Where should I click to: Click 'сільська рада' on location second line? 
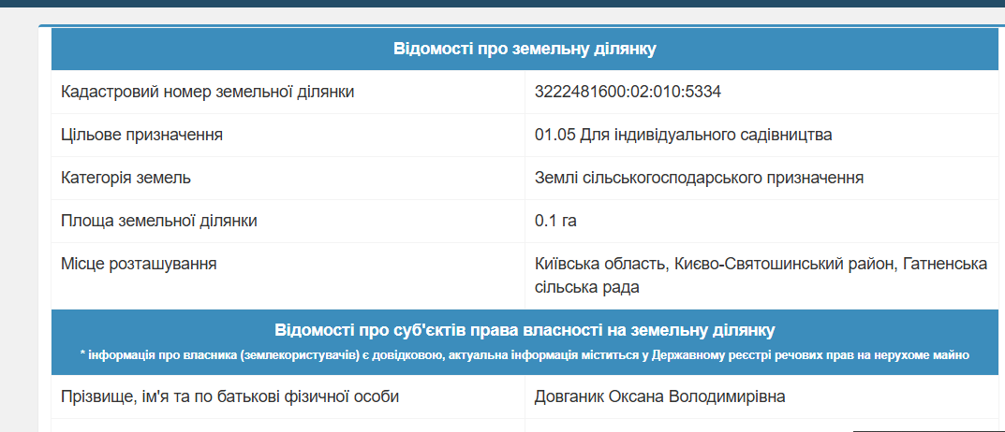coord(586,287)
